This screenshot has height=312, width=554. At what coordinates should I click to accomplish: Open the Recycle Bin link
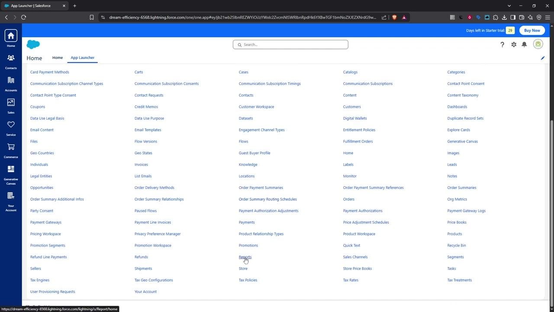(457, 245)
